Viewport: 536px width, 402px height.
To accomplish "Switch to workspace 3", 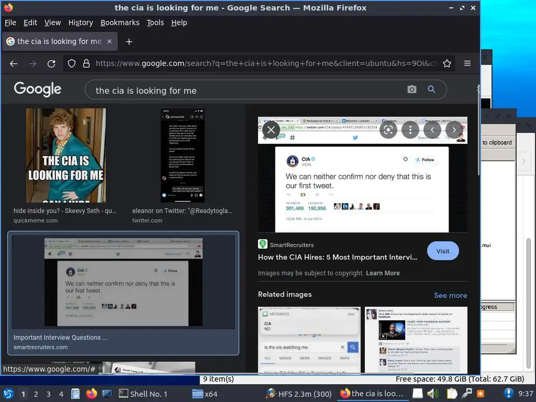I will 49,394.
